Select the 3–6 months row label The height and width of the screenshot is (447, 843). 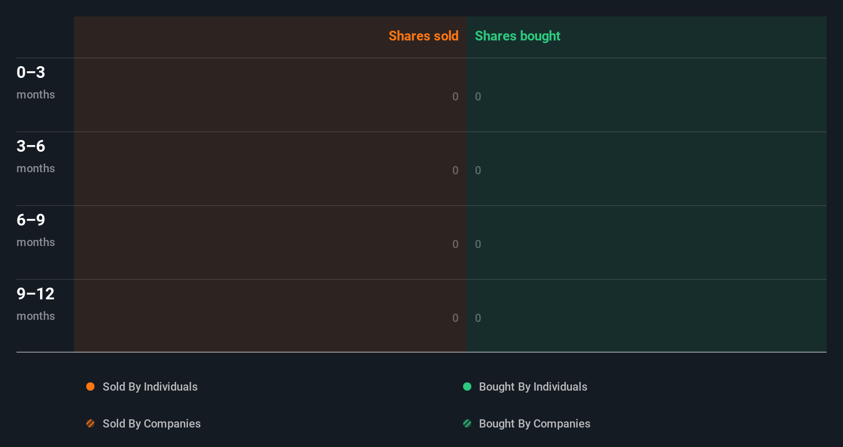[35, 156]
